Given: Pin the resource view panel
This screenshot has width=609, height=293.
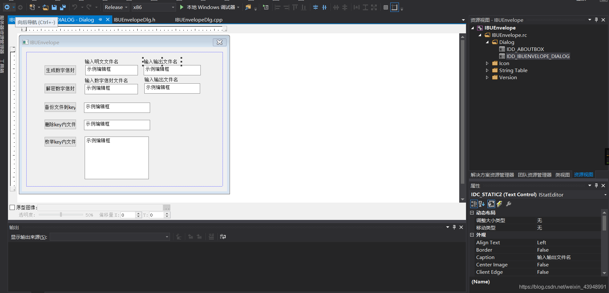Looking at the screenshot, I should coord(596,20).
